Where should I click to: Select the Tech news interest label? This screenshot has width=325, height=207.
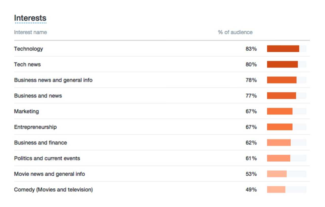pyautogui.click(x=27, y=64)
